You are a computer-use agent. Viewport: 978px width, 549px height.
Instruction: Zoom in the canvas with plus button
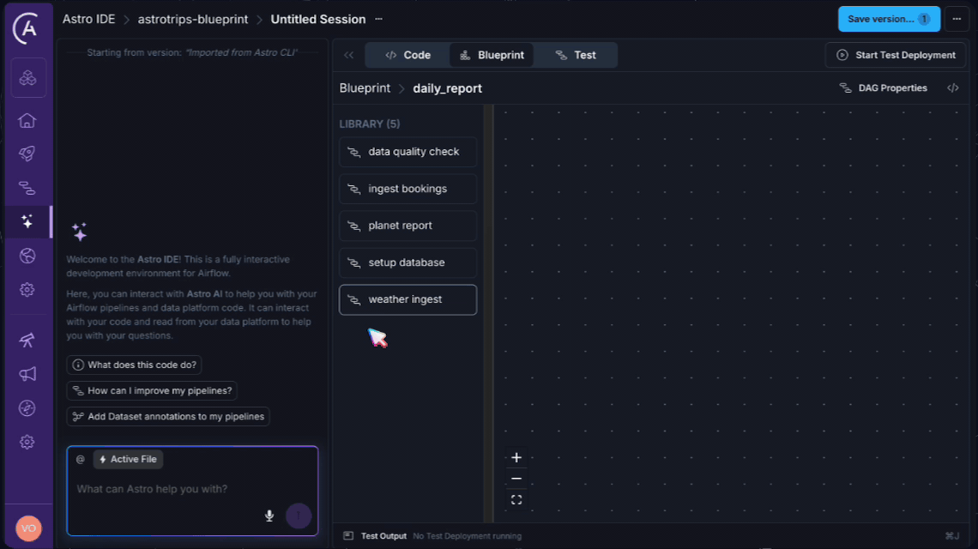(516, 458)
